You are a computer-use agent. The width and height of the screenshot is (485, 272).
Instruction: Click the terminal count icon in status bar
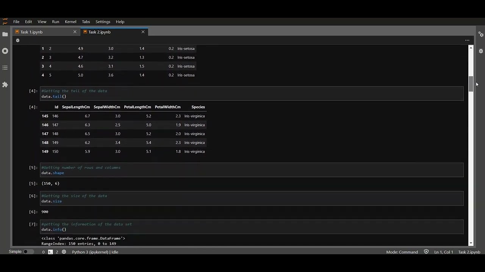click(50, 252)
